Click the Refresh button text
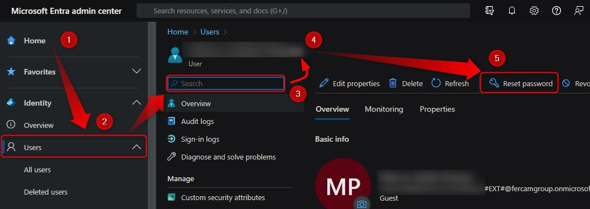The height and width of the screenshot is (209, 590). pyautogui.click(x=457, y=83)
